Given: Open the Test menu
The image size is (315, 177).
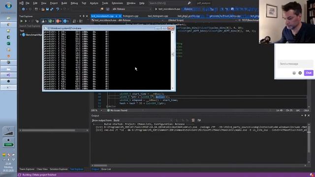Looking at the screenshot, I should 84,3.
